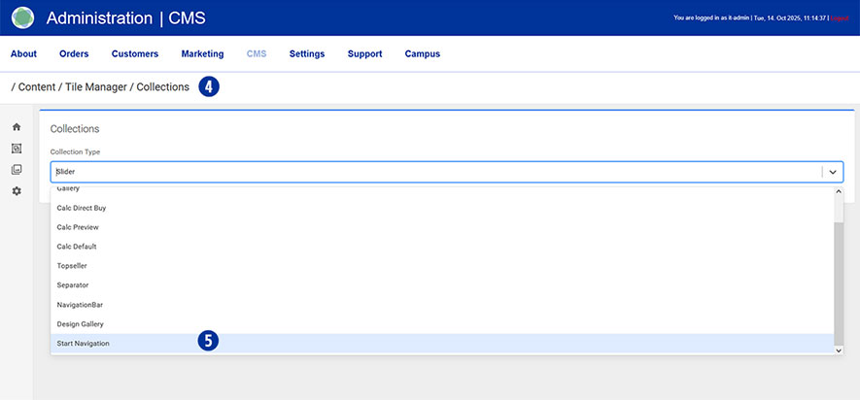Select 'Calc Preview' collection type
The image size is (860, 400).
point(78,227)
